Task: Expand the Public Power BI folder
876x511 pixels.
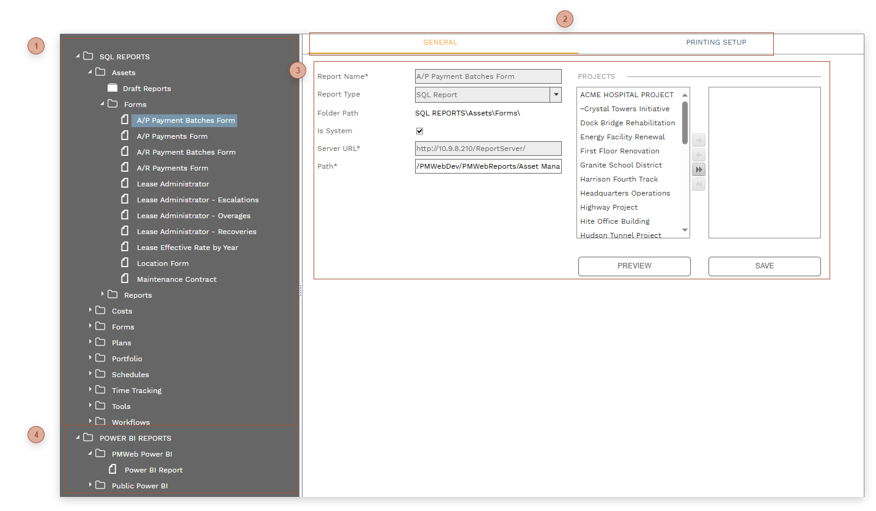Action: click(90, 485)
